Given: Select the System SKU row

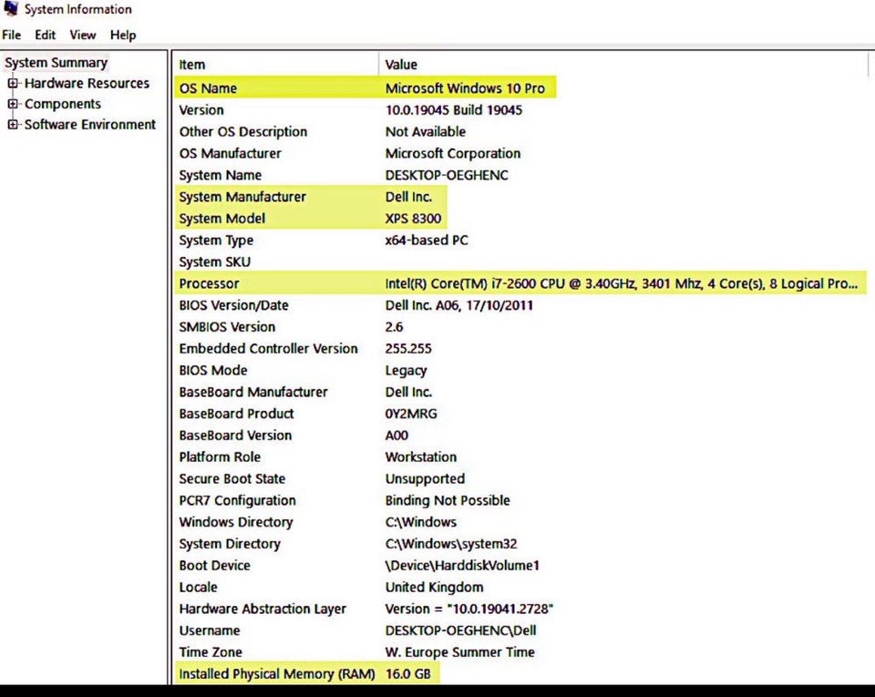Looking at the screenshot, I should (215, 262).
